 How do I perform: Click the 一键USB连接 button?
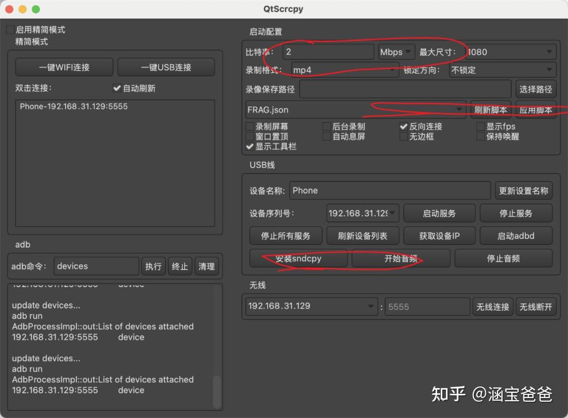click(x=166, y=67)
